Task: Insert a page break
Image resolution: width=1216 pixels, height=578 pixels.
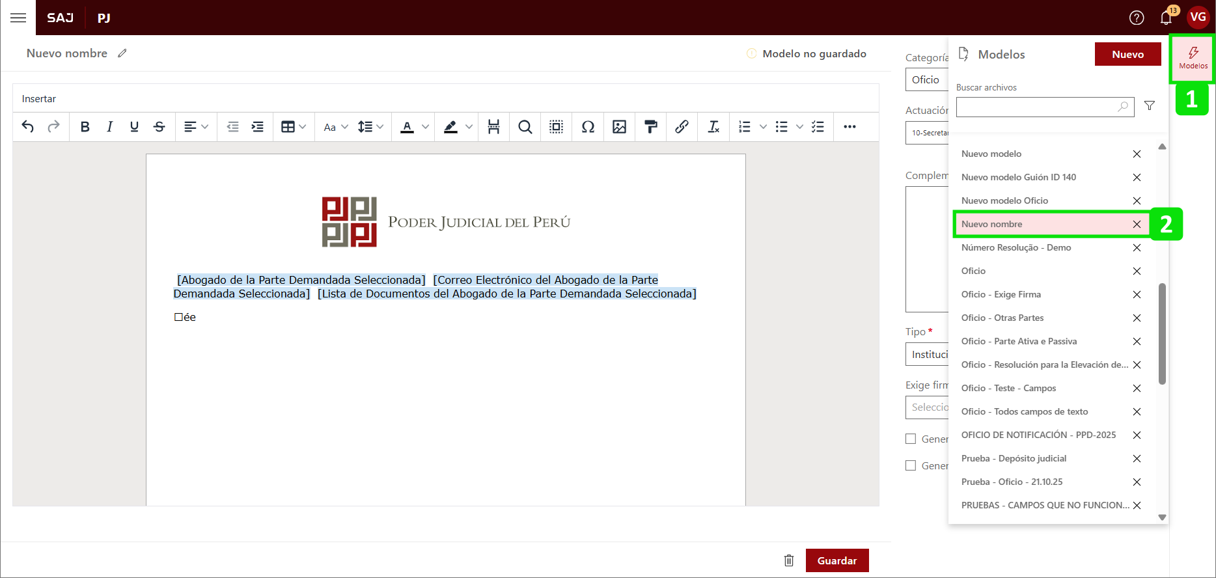Action: (x=493, y=127)
